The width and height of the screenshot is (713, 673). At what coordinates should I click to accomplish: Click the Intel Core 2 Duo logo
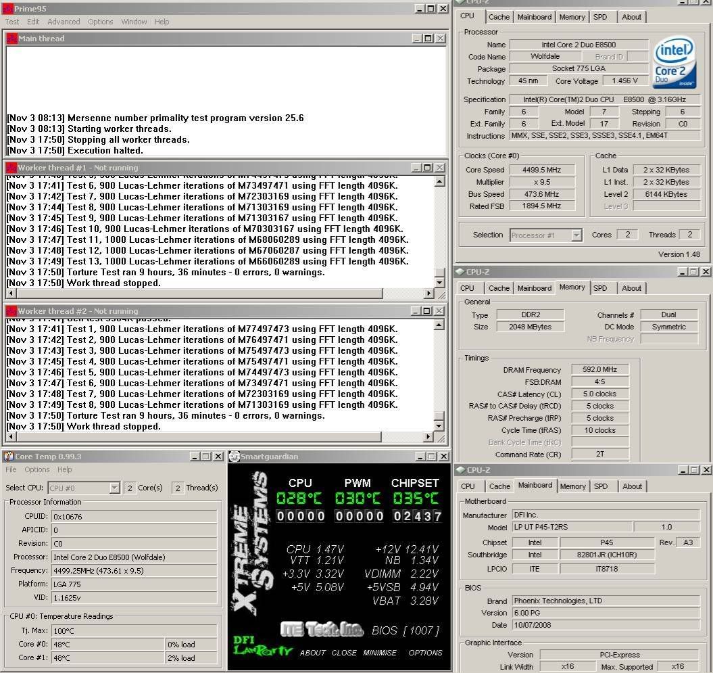pos(674,62)
